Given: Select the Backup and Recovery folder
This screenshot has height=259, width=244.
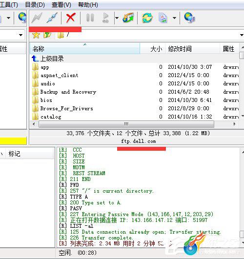Looking at the screenshot, I should [x=68, y=92].
